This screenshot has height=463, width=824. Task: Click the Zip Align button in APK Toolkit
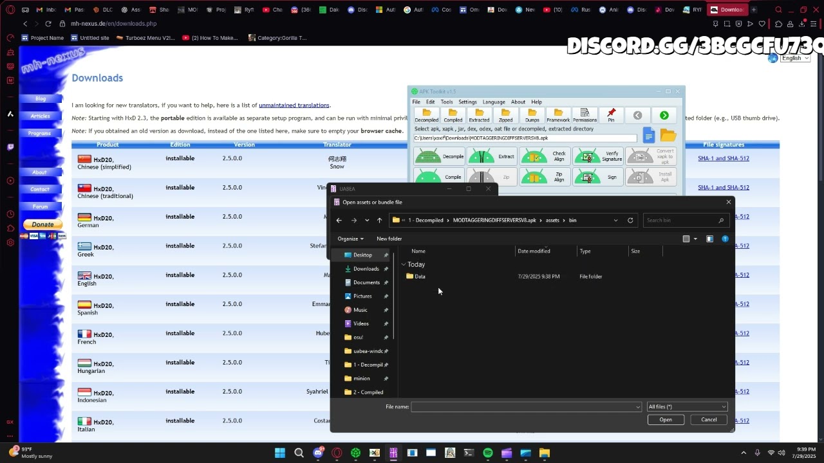(546, 177)
